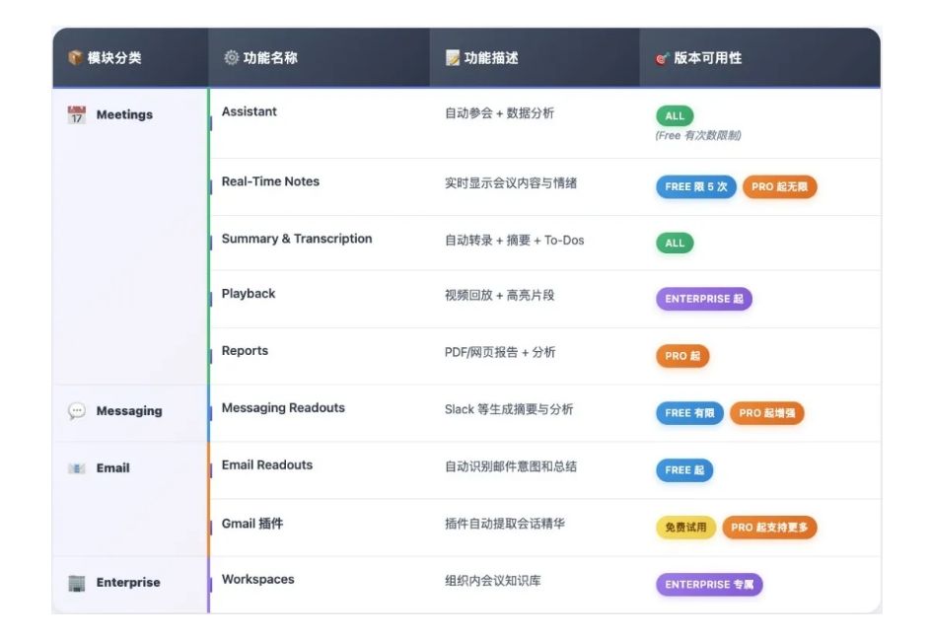This screenshot has width=930, height=637.
Task: Click the ENTERPRISE 专属 badge for Workspaces
Action: 709,584
